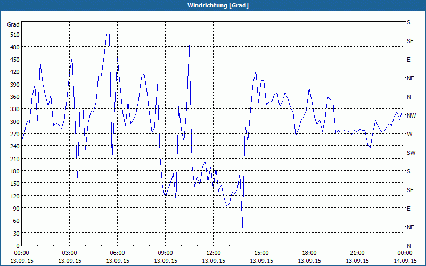Click the 450 label on the left axis
This screenshot has height=266, width=426.
[x=15, y=60]
